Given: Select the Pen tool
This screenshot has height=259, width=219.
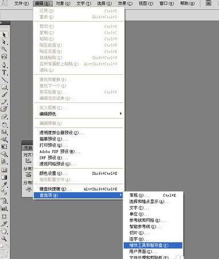Looking at the screenshot, I should tap(4, 65).
